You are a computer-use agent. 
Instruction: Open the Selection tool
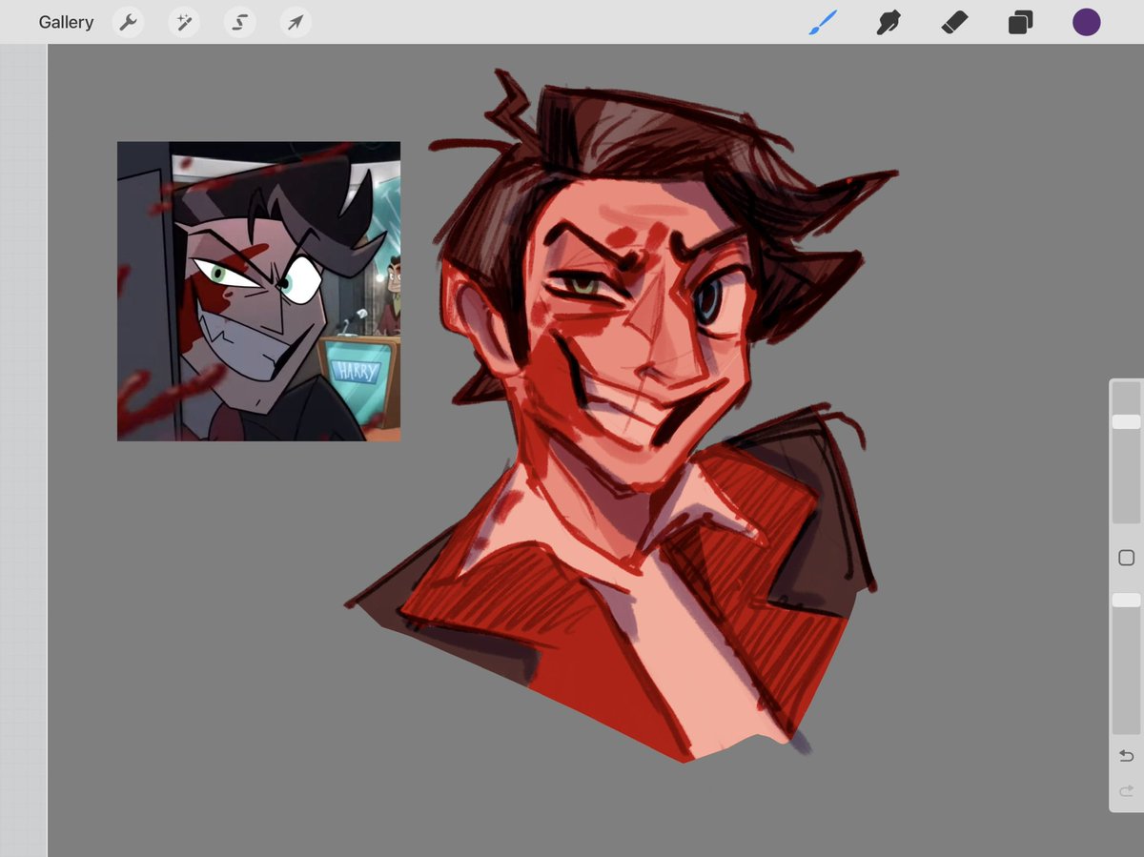(240, 23)
